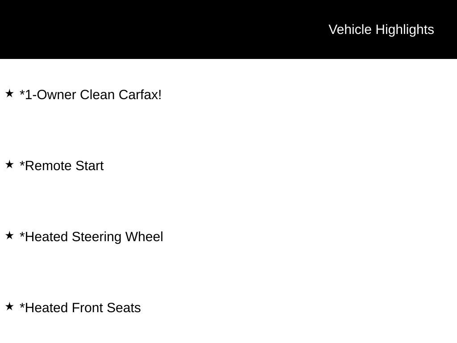Click the empty black banner area left of title
Screen dimensions: 457x343
click(x=156, y=29)
